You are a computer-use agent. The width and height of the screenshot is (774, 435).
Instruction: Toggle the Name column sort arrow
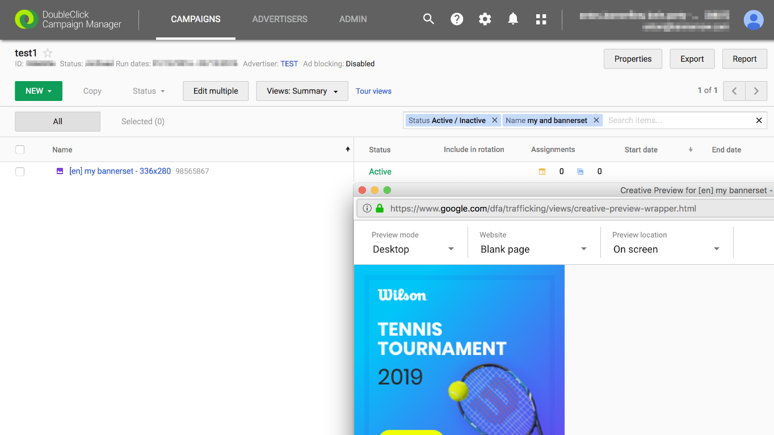click(x=348, y=149)
